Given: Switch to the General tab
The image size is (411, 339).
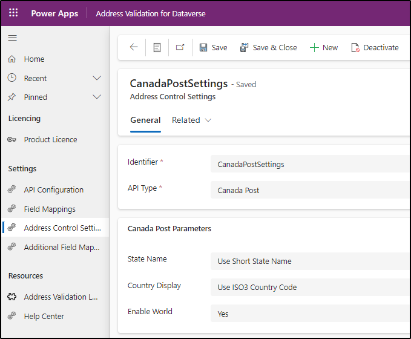Looking at the screenshot, I should (x=145, y=120).
